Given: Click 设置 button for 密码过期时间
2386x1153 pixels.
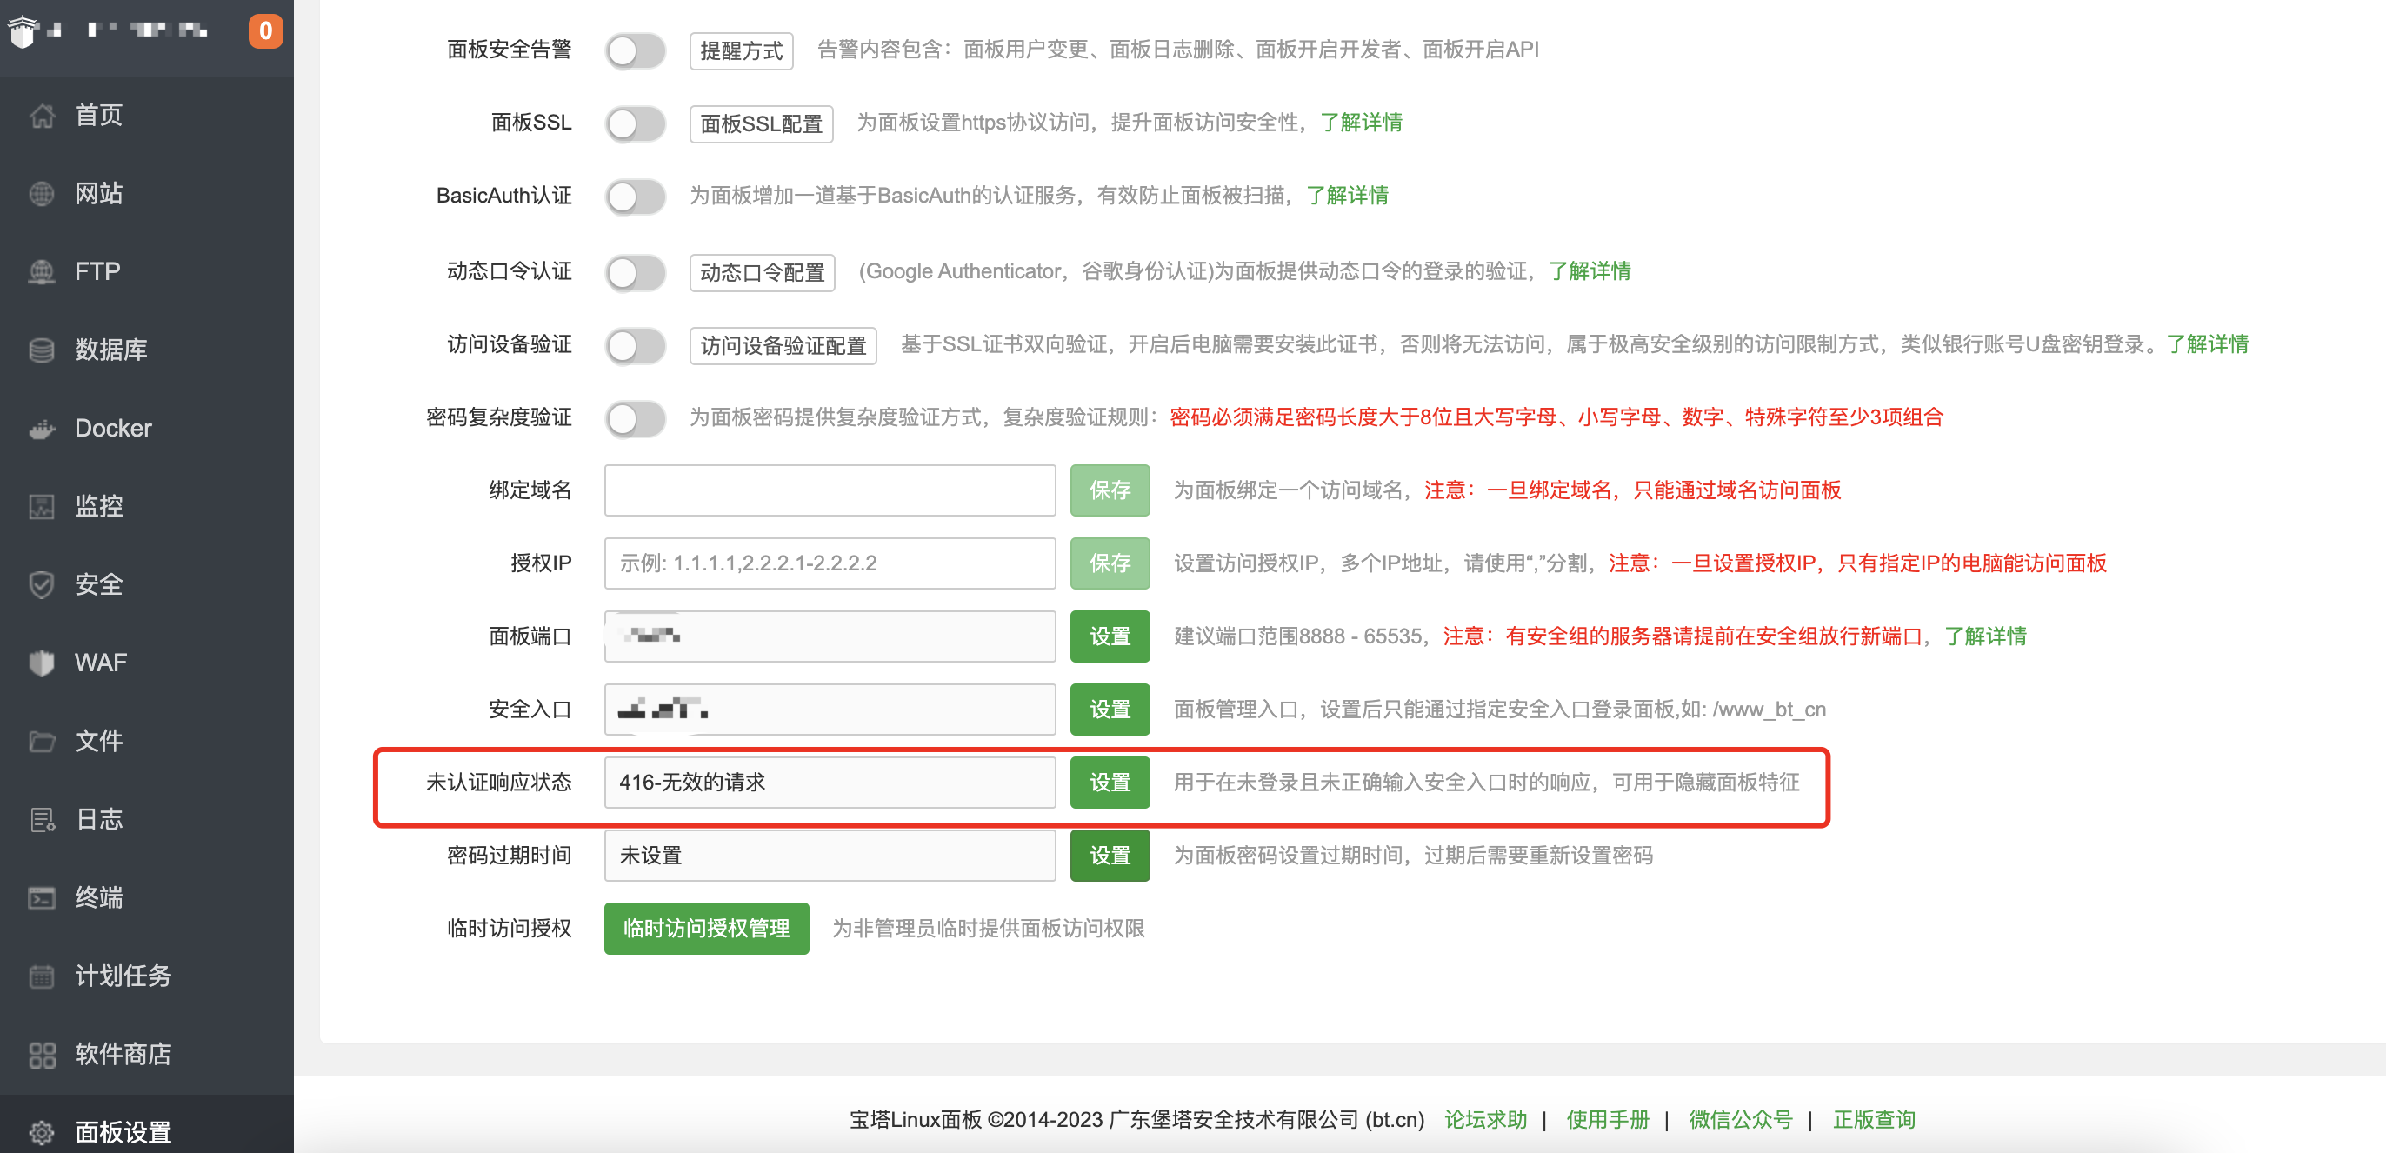Looking at the screenshot, I should coord(1110,856).
